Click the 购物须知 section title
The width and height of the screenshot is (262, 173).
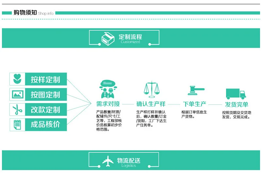25,12
